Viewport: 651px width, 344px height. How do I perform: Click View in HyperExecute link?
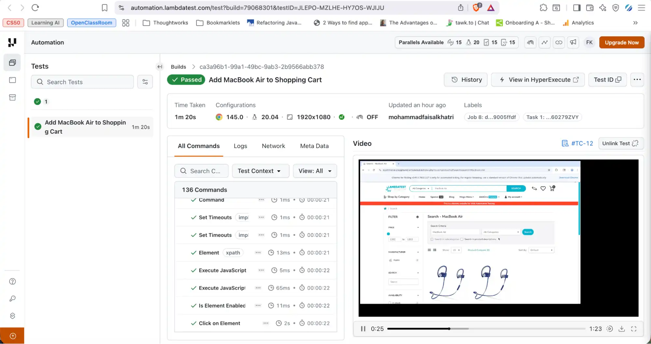tap(538, 80)
